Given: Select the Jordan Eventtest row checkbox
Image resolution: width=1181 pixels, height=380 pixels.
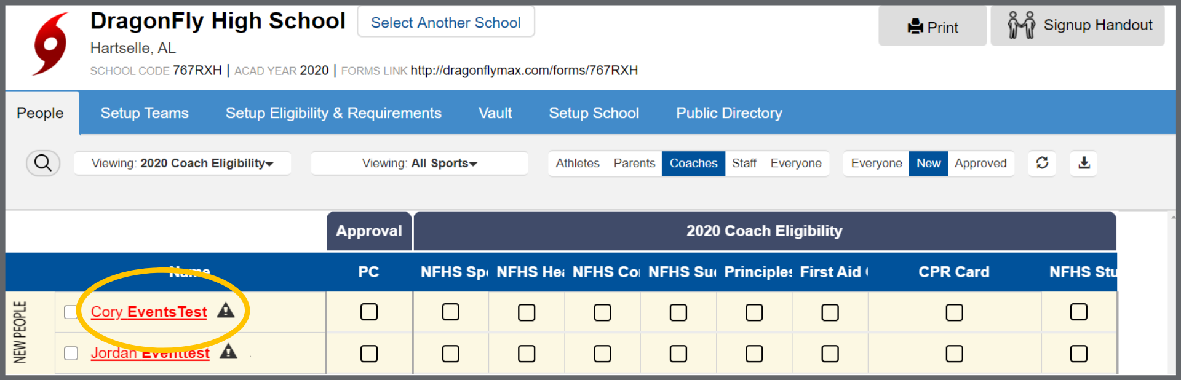Looking at the screenshot, I should click(71, 353).
